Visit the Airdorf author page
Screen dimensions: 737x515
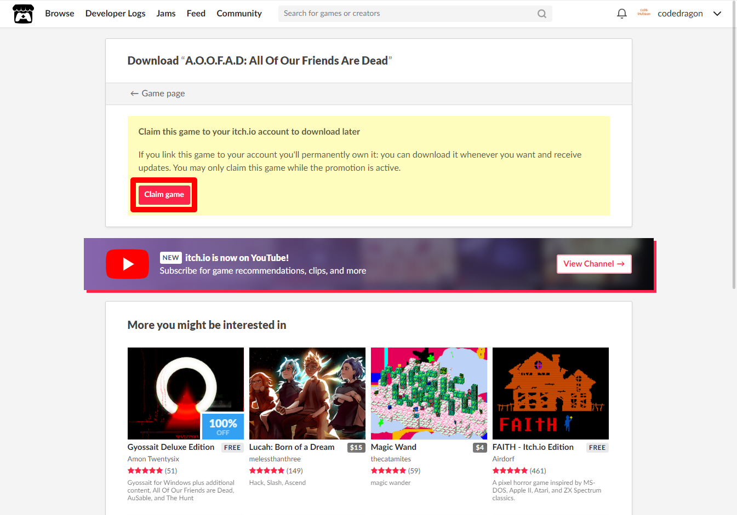[x=504, y=459]
